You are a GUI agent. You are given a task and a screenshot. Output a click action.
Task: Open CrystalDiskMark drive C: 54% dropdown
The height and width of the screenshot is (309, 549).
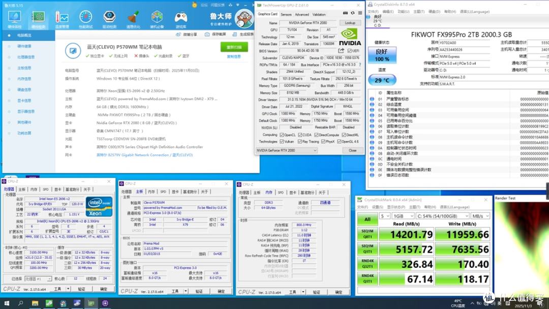click(442, 216)
